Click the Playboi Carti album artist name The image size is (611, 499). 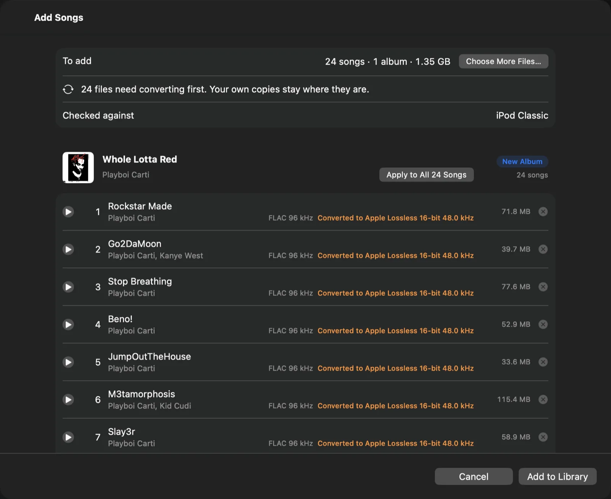[126, 175]
